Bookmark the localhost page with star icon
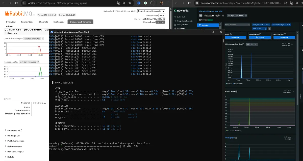The image size is (303, 161). click(130, 3)
